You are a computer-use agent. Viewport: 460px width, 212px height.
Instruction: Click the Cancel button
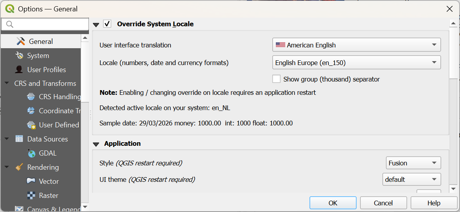(x=383, y=203)
